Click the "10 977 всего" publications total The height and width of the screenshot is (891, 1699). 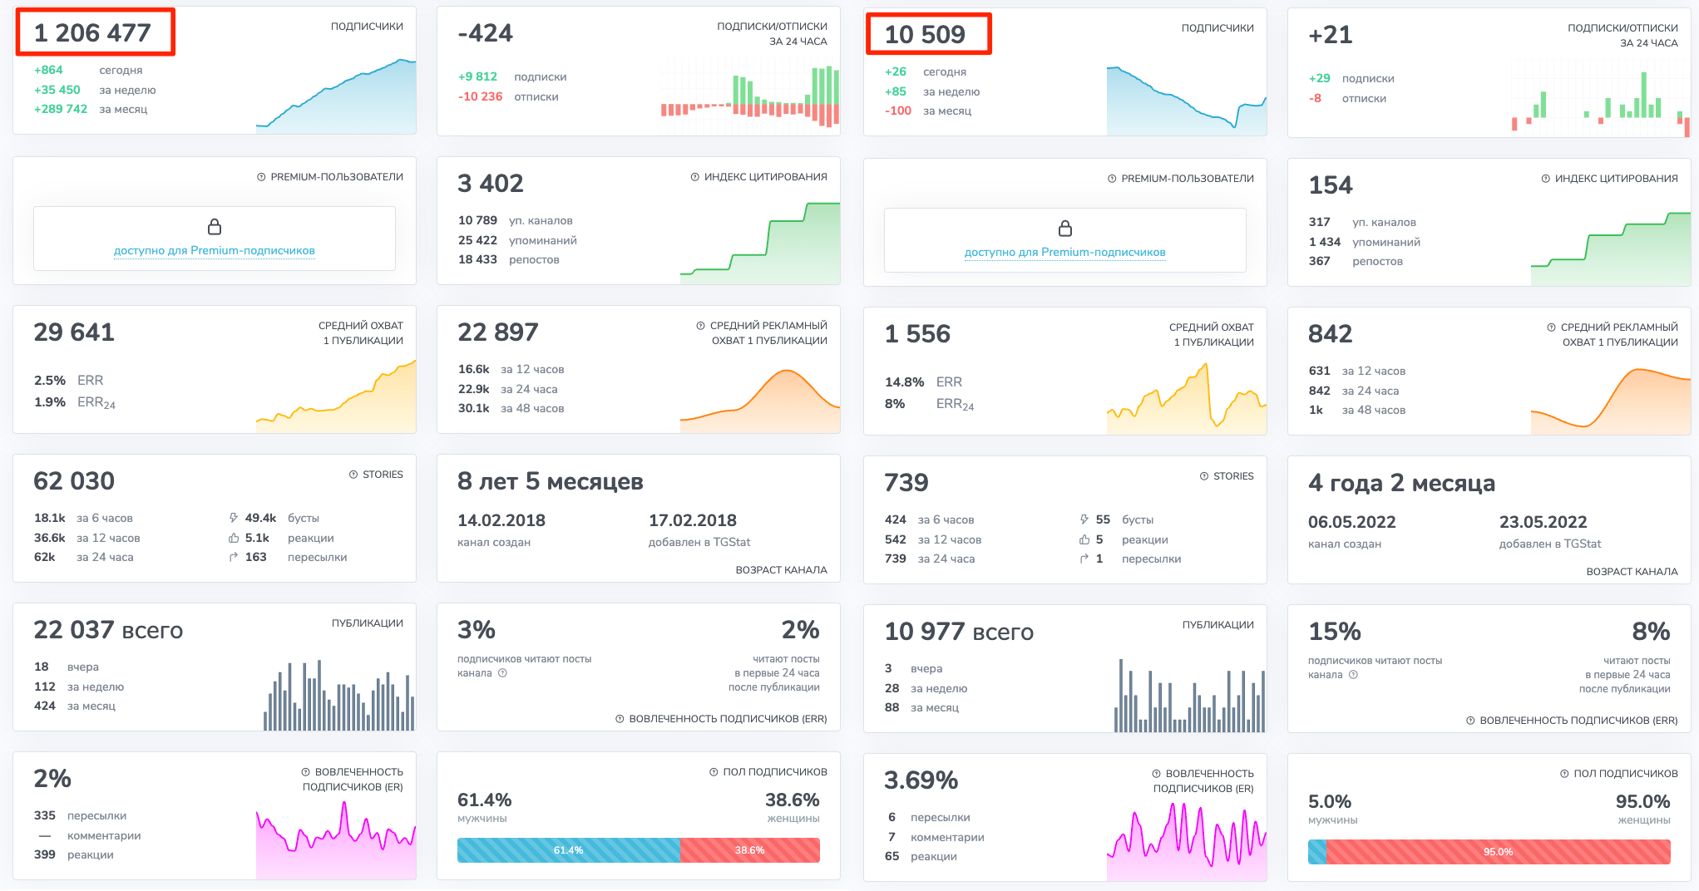coord(959,632)
